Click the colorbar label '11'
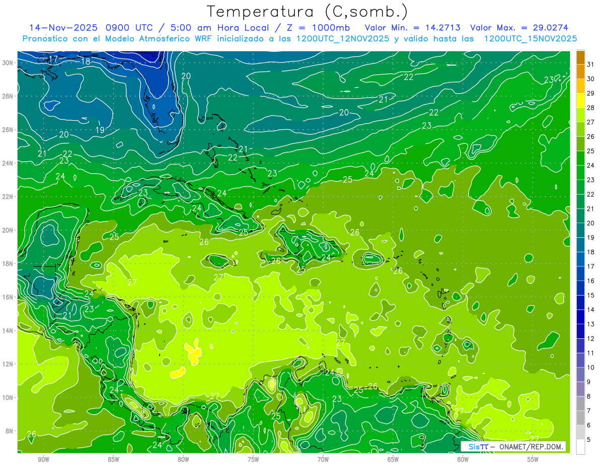 pos(591,353)
